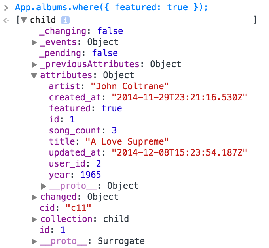
Task: Select the song_count property row
Action: pyautogui.click(x=83, y=130)
